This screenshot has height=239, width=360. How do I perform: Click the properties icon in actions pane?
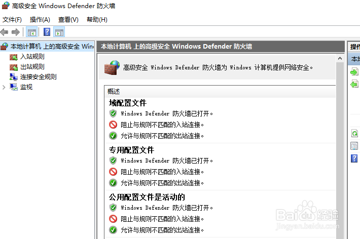(354, 146)
